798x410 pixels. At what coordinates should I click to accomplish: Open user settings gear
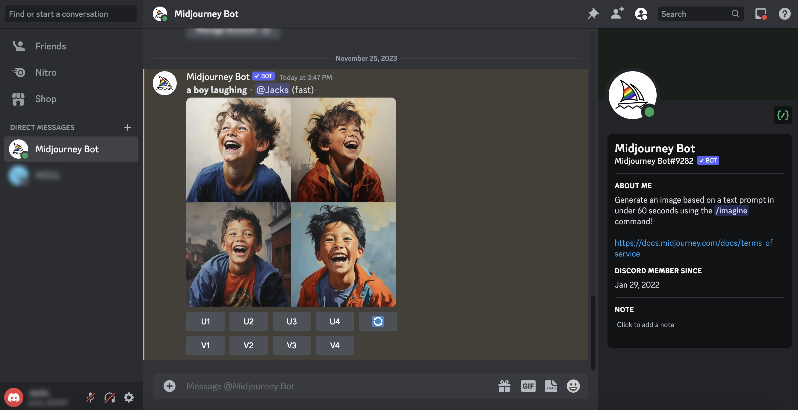[129, 397]
